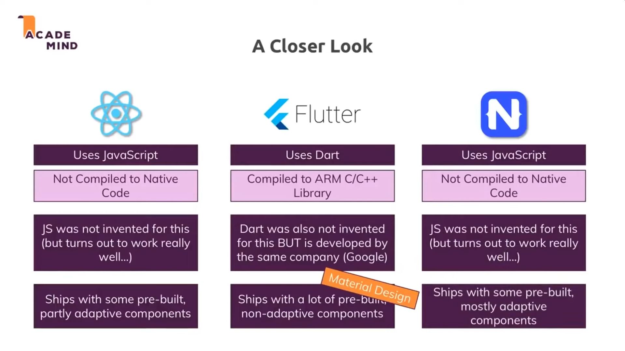Toggle JS was not invented for this box
This screenshot has width=625, height=351.
pyautogui.click(x=116, y=243)
